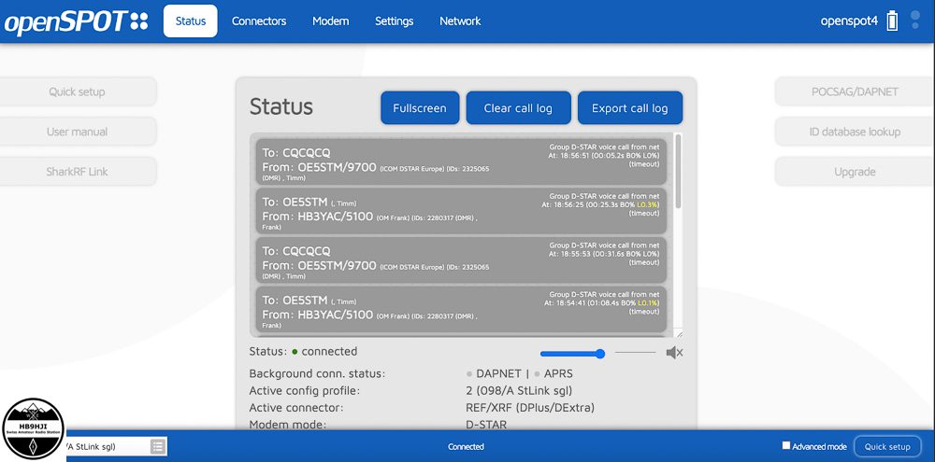Switch to the Status tab
The image size is (935, 462).
point(190,21)
